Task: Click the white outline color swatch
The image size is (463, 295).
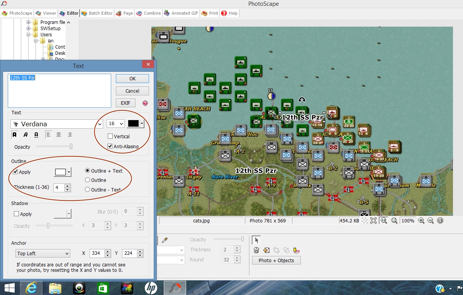Action: click(x=60, y=172)
